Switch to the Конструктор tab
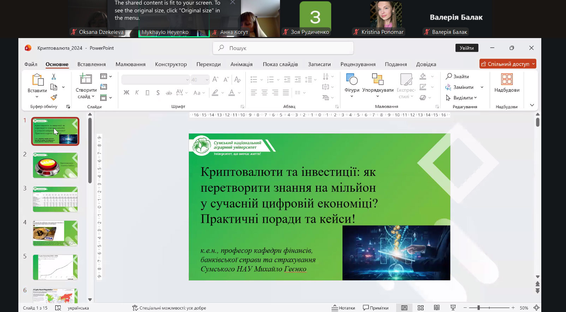This screenshot has height=312, width=566. [171, 64]
